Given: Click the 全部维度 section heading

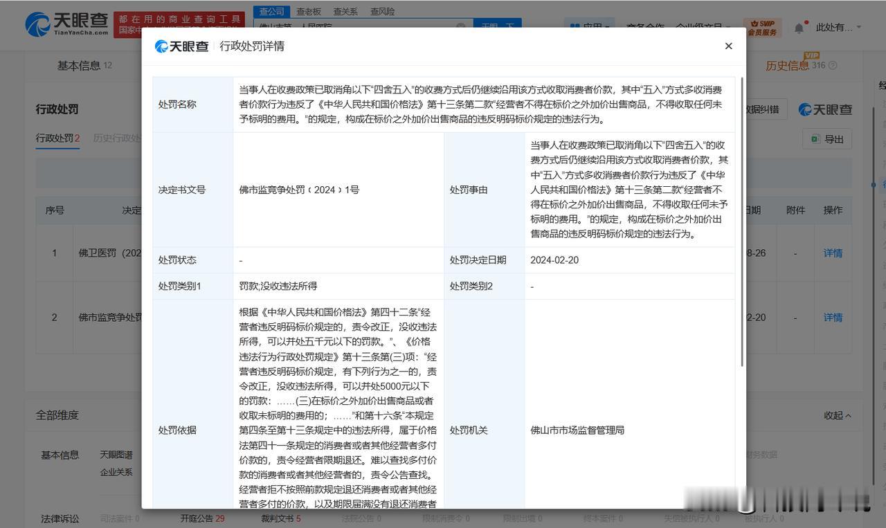Looking at the screenshot, I should point(57,415).
